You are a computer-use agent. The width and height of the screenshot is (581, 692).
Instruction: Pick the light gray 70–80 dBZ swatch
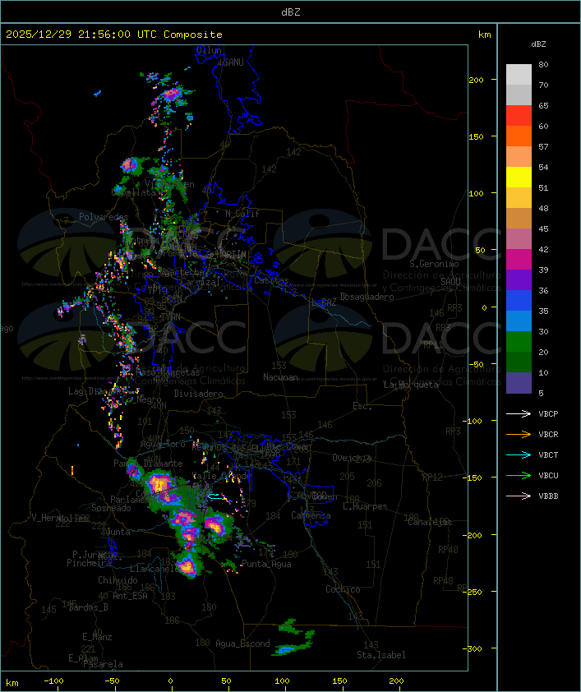click(519, 74)
